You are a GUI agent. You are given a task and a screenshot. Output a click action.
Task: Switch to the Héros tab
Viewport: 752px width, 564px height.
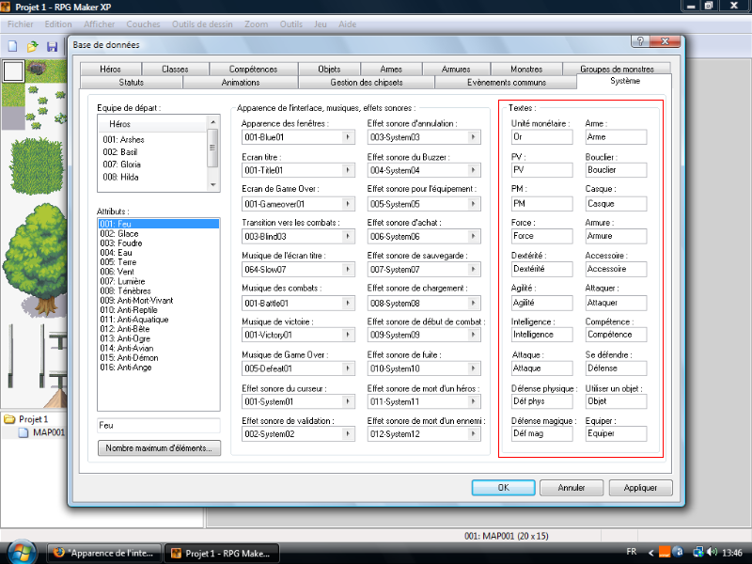tap(110, 69)
